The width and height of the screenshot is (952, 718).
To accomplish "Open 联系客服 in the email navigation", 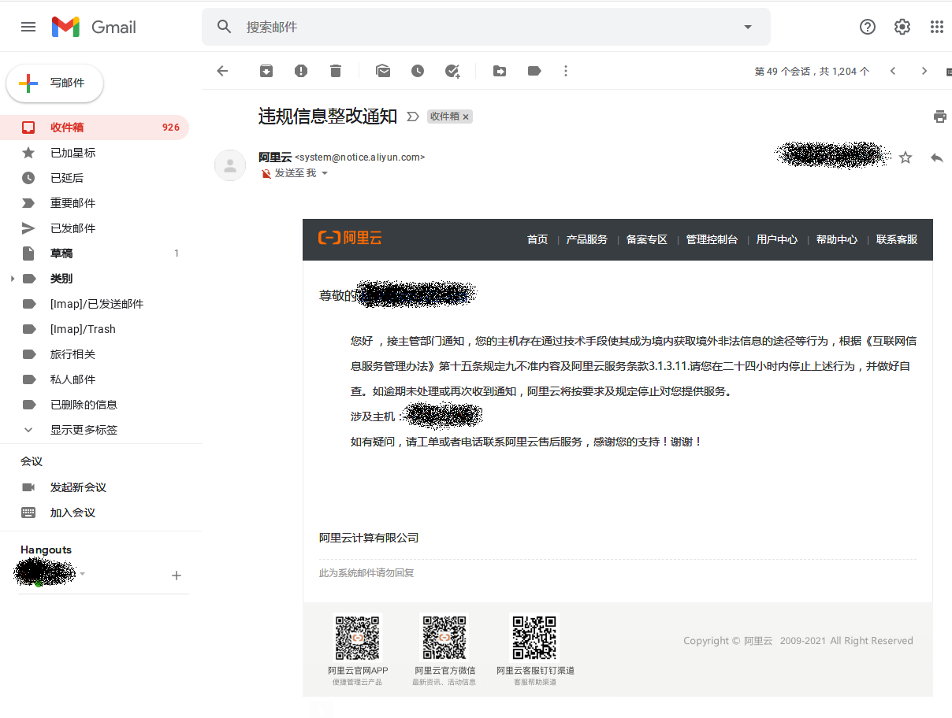I will point(897,239).
